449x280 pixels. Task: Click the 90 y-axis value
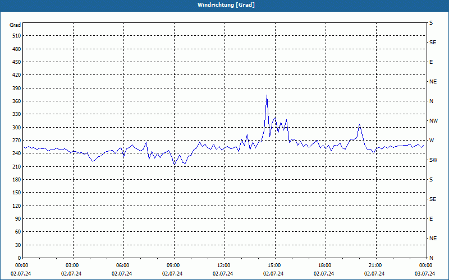(x=18, y=219)
